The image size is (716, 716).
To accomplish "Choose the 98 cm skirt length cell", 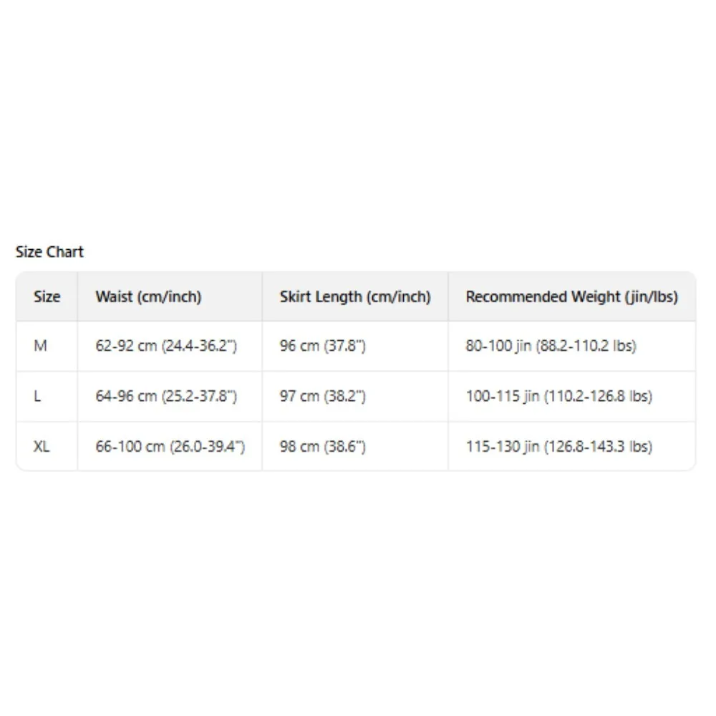I will pos(323,446).
